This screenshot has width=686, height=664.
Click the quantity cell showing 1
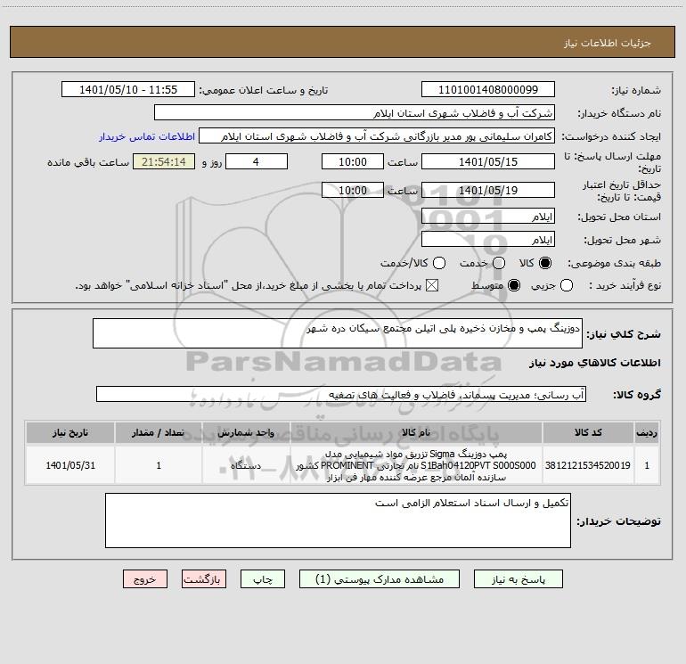click(159, 465)
